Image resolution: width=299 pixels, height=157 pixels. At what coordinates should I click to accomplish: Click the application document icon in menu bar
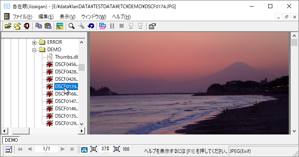pos(7,16)
